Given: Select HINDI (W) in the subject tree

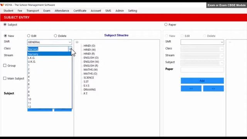Looking at the screenshot, I should point(90,50).
